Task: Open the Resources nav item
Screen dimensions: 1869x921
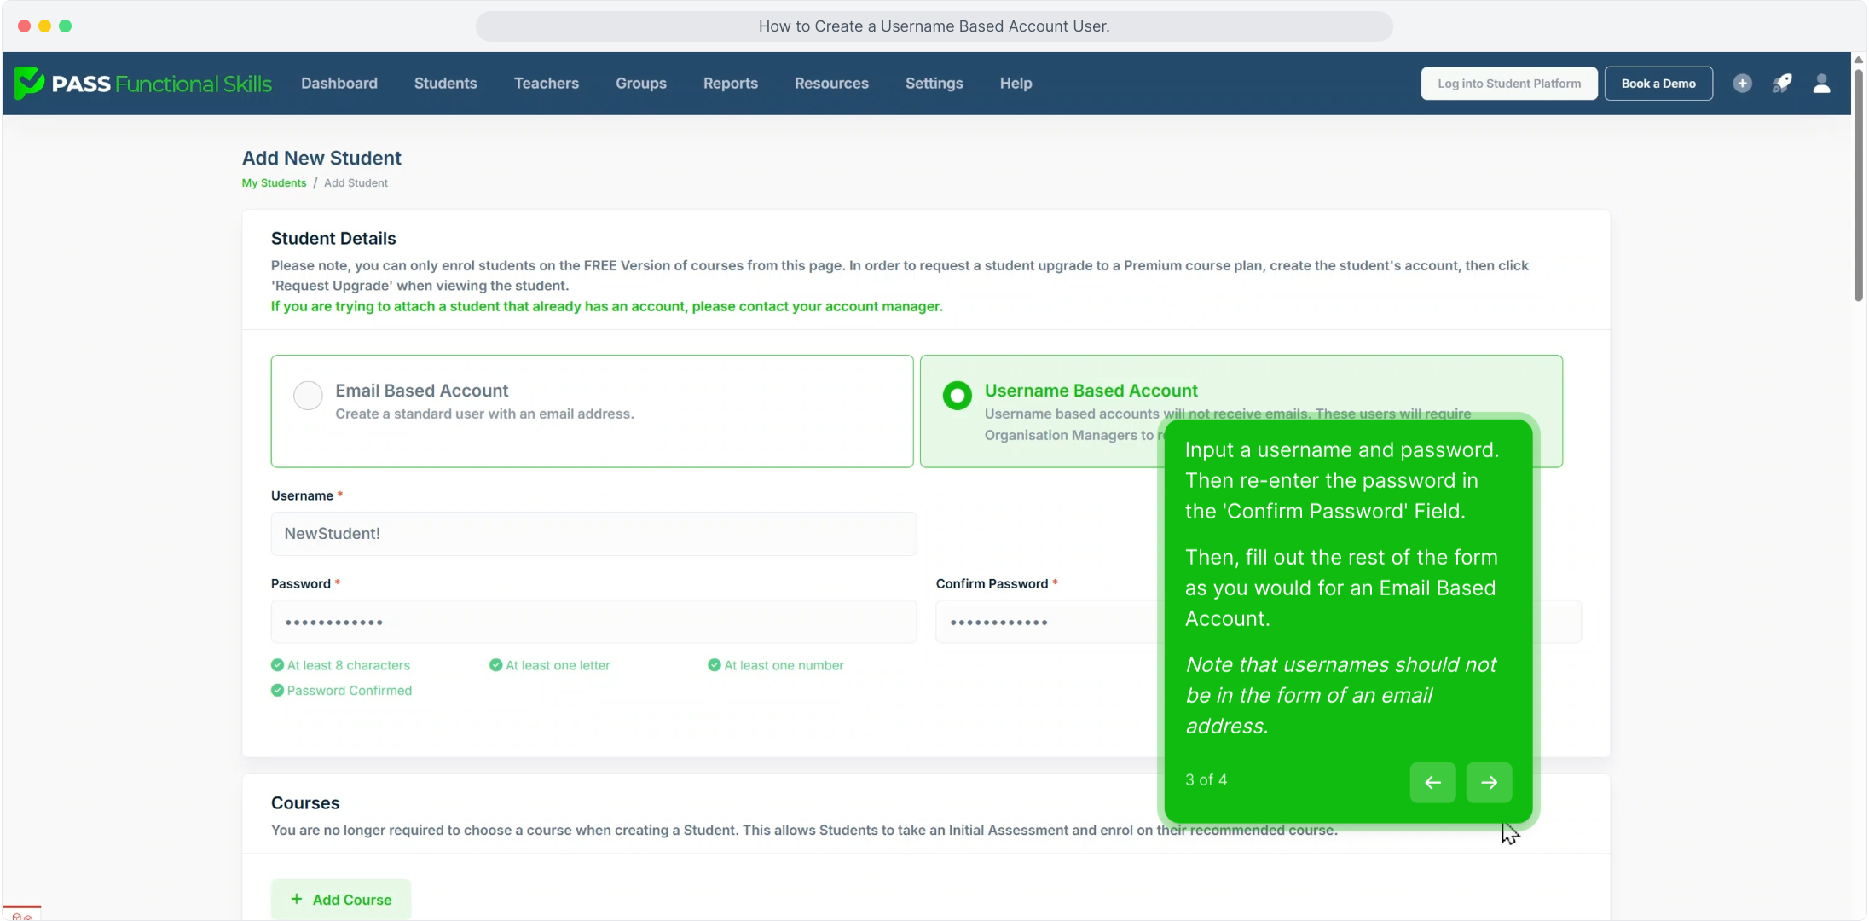Action: (831, 84)
